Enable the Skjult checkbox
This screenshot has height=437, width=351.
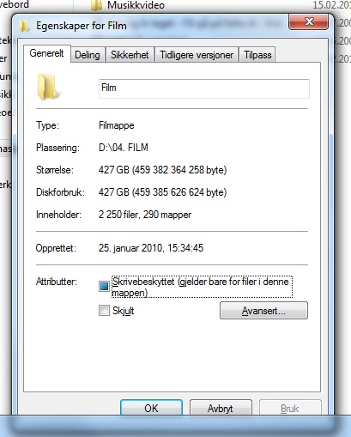click(x=104, y=311)
